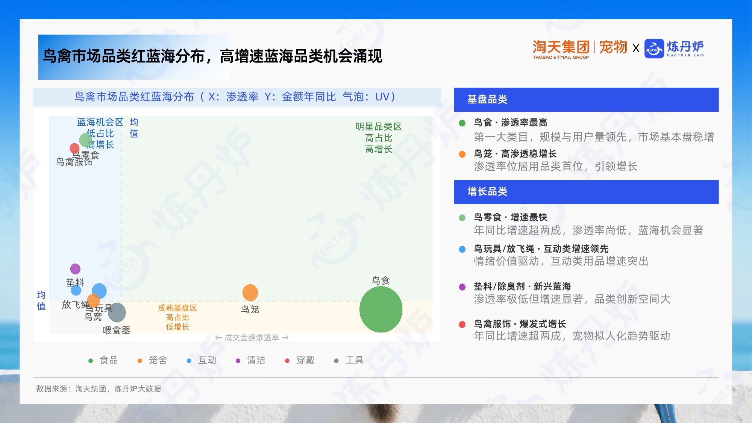The image size is (752, 423).
Task: Click the purple 清洁 legend dot
Action: coord(238,361)
